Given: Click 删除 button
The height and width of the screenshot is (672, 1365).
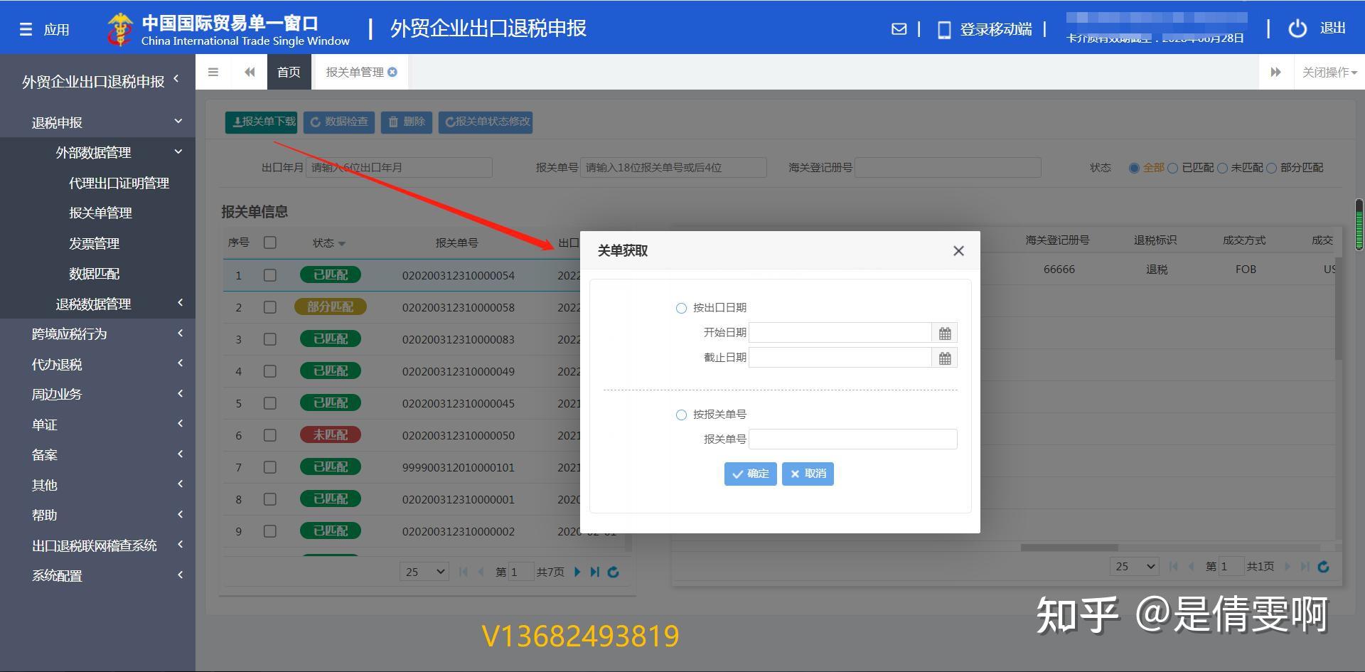Looking at the screenshot, I should point(407,122).
